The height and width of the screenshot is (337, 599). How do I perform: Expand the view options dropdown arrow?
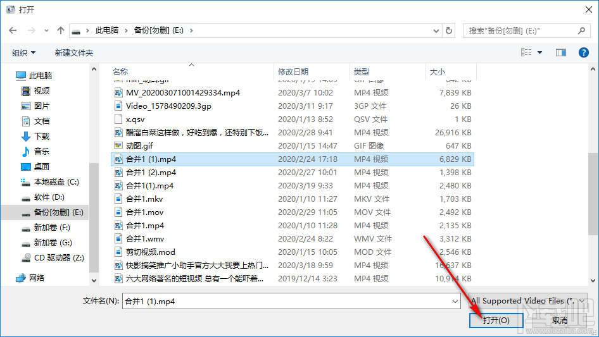(x=539, y=52)
